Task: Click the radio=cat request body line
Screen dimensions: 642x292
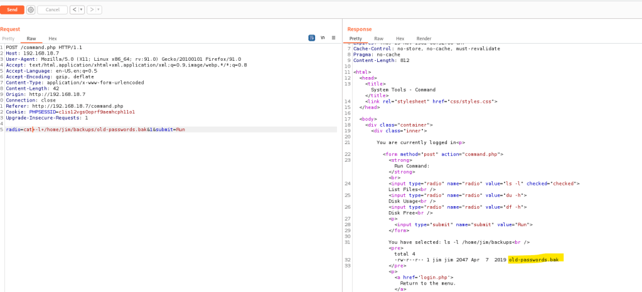Action: [x=95, y=129]
